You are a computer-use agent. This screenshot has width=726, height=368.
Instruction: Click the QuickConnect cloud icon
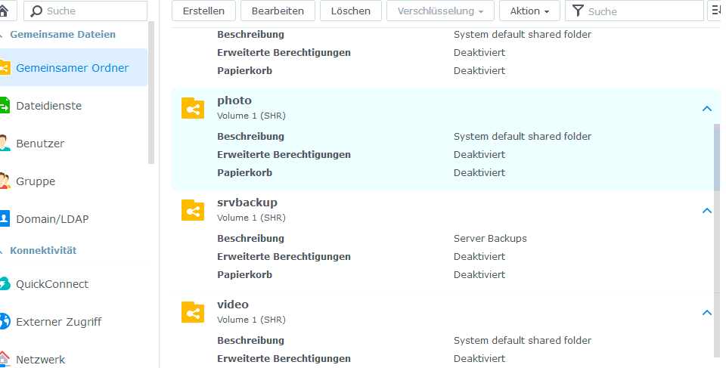pos(5,284)
